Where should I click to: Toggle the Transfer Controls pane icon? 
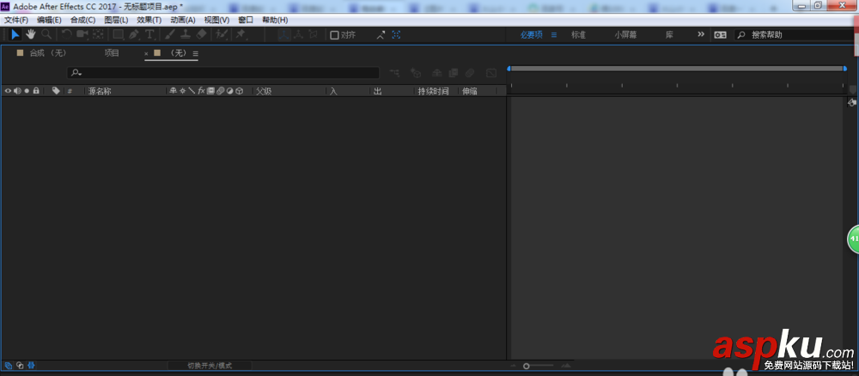(20, 366)
